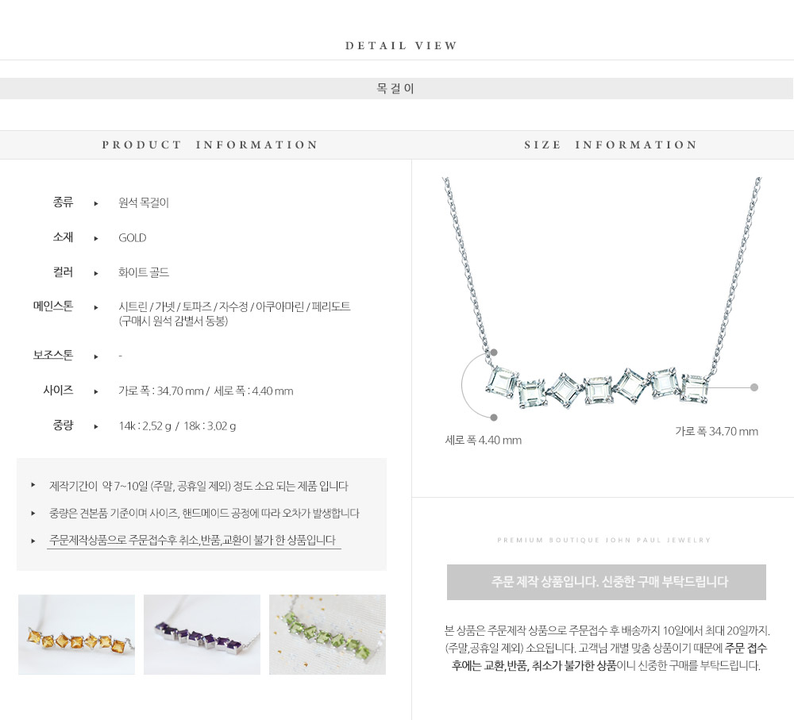This screenshot has width=794, height=720.
Task: Click the arrow bullet beside 소재
Action: (x=96, y=238)
